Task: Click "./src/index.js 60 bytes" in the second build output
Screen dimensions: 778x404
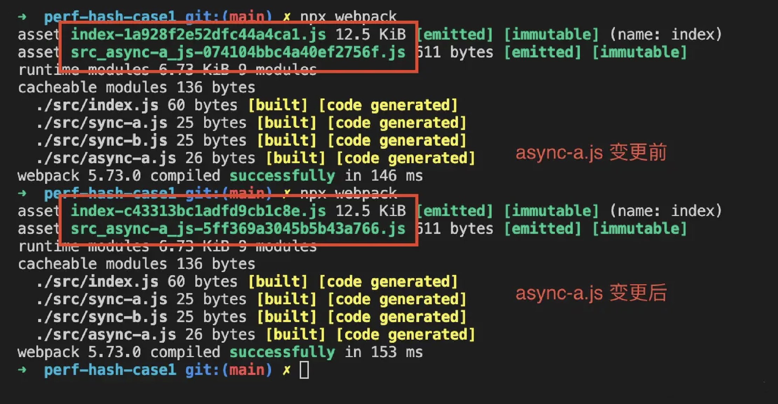Action: pyautogui.click(x=137, y=282)
